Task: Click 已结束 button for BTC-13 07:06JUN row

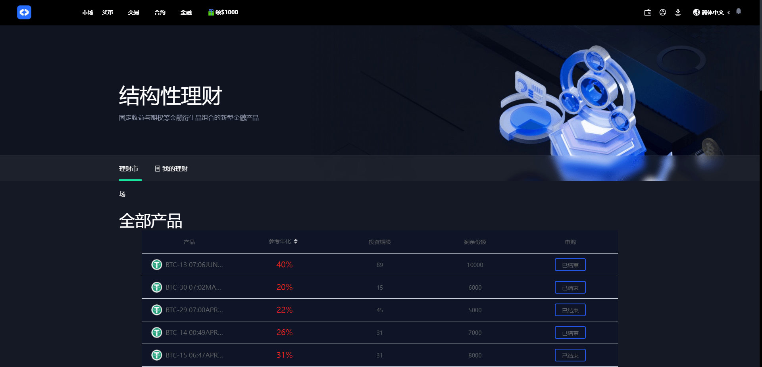Action: pos(570,265)
